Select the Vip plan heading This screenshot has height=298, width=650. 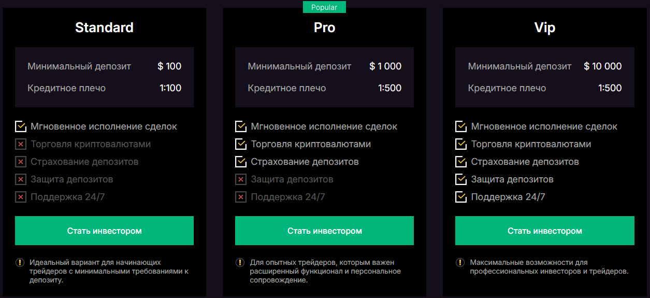544,27
